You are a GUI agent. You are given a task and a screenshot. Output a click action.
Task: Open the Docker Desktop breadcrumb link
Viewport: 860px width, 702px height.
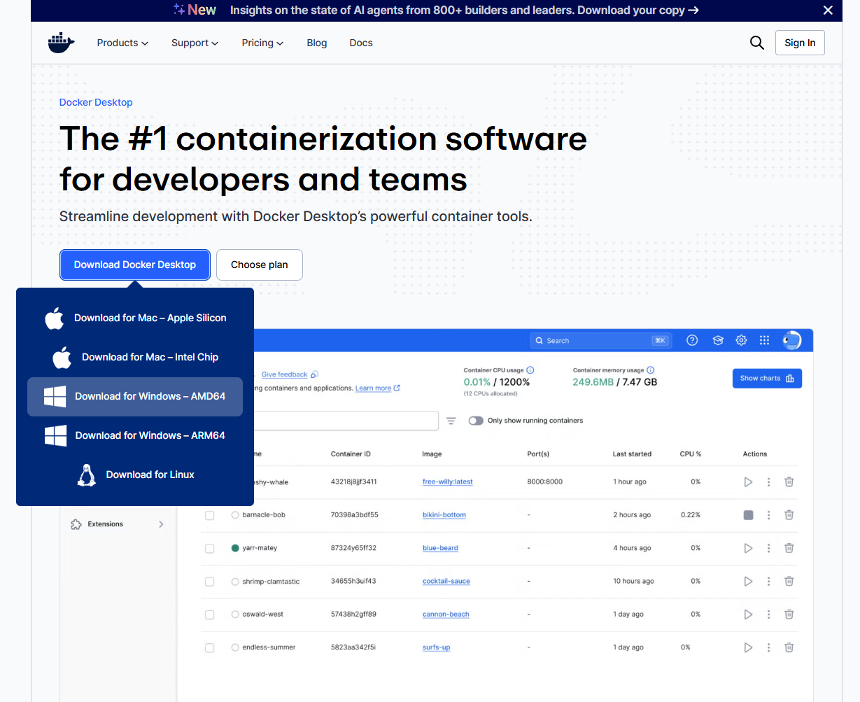click(x=96, y=102)
